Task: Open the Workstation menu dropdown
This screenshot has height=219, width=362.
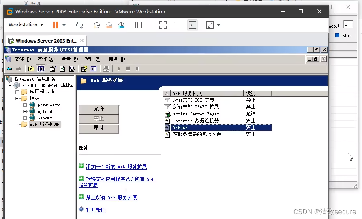Action: coord(26,25)
